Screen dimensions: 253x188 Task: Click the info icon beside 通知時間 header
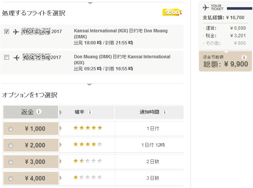165,112
